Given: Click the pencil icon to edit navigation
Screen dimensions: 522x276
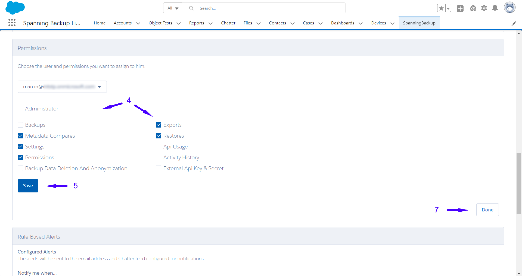Looking at the screenshot, I should point(514,23).
